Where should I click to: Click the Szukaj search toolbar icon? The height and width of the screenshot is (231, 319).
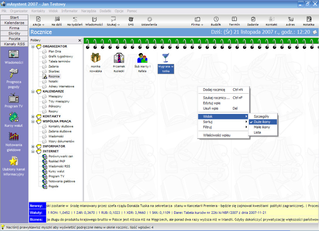click(113, 21)
